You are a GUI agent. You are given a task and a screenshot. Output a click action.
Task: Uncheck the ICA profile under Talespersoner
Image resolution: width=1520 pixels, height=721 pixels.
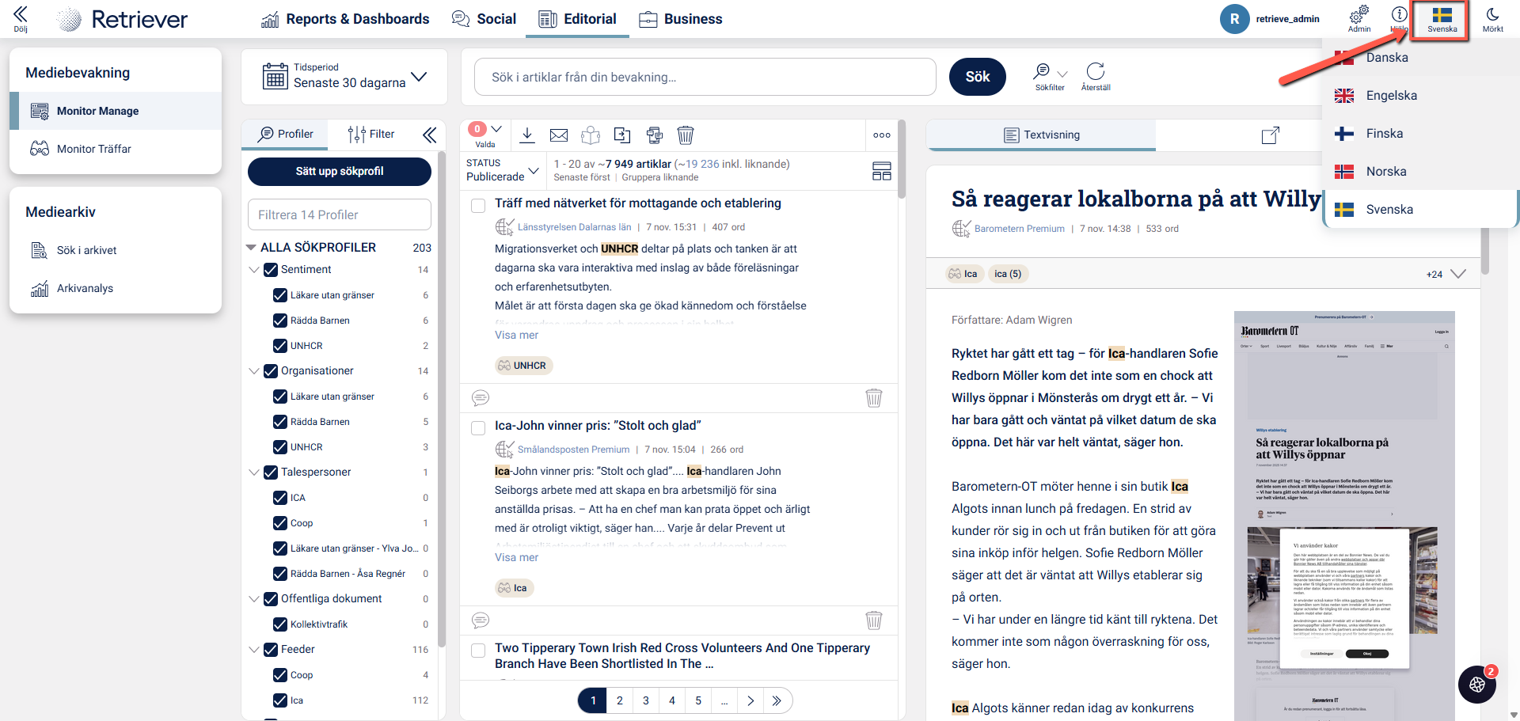click(x=280, y=498)
